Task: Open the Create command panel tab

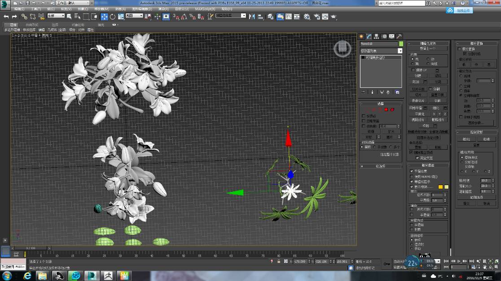Action: [361, 36]
